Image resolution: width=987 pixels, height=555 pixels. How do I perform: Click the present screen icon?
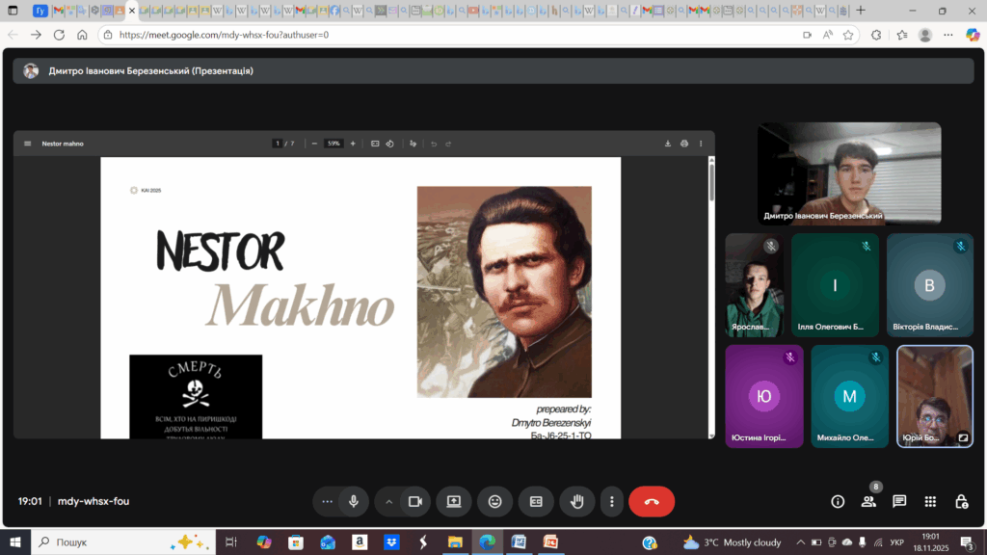pyautogui.click(x=453, y=501)
